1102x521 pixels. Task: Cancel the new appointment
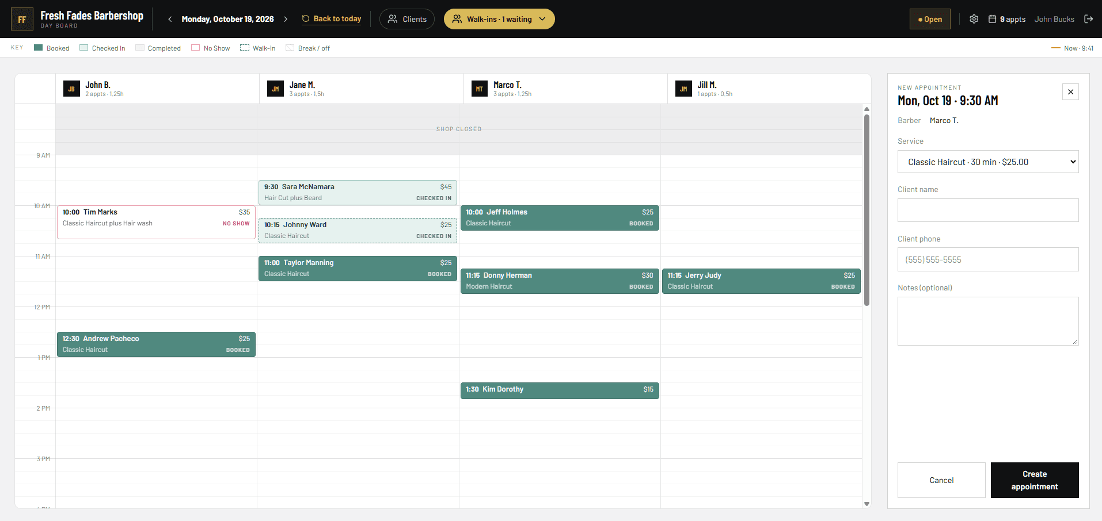coord(941,480)
